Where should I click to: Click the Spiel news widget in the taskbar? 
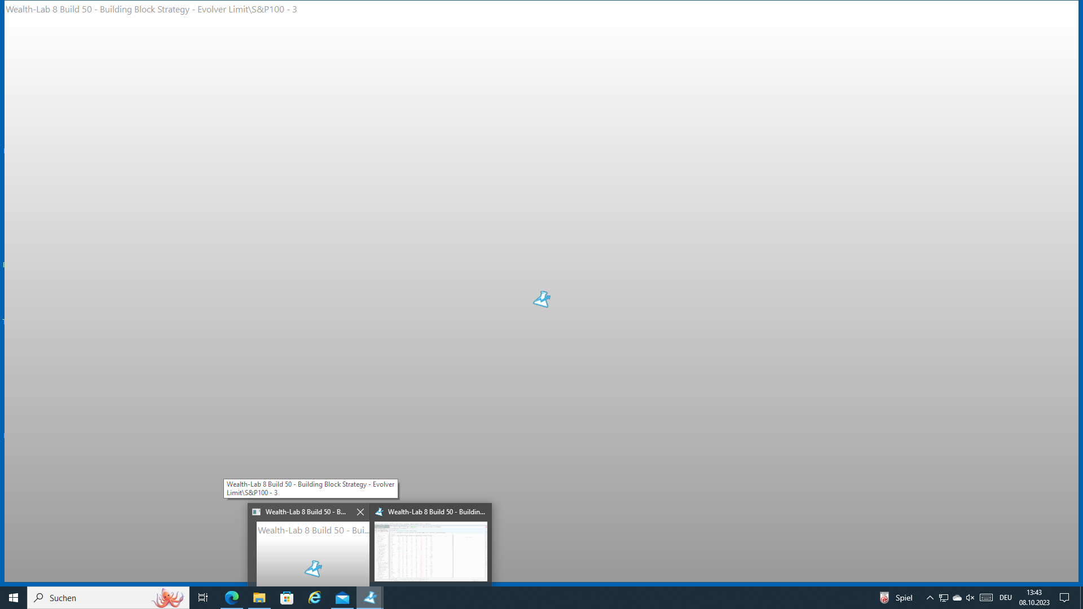click(x=896, y=598)
